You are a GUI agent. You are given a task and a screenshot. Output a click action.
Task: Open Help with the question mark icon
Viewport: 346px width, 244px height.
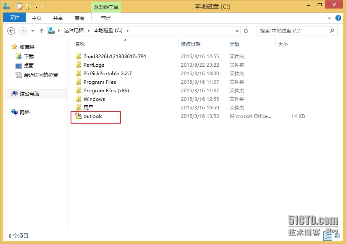coord(338,18)
